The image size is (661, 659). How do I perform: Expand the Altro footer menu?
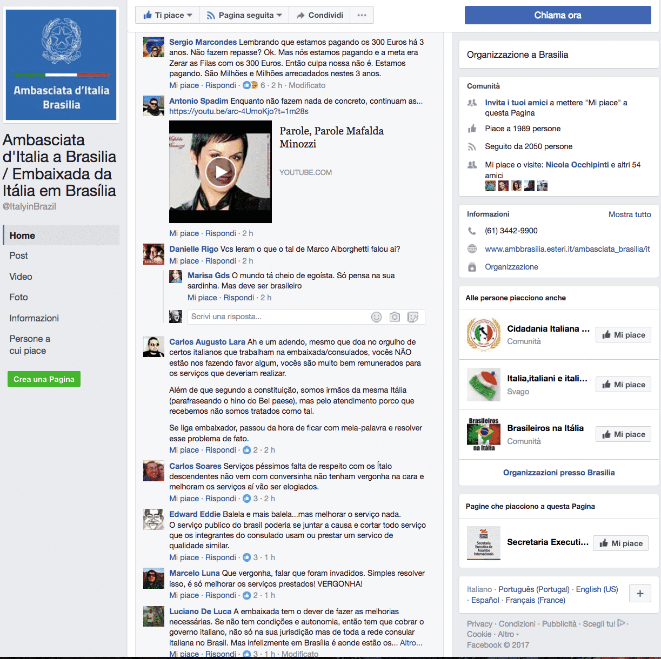pyautogui.click(x=509, y=634)
